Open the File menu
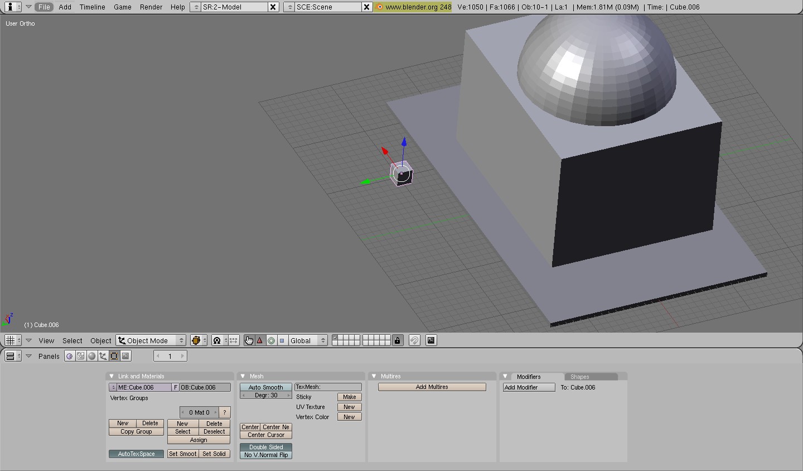The height and width of the screenshot is (471, 803). [44, 7]
